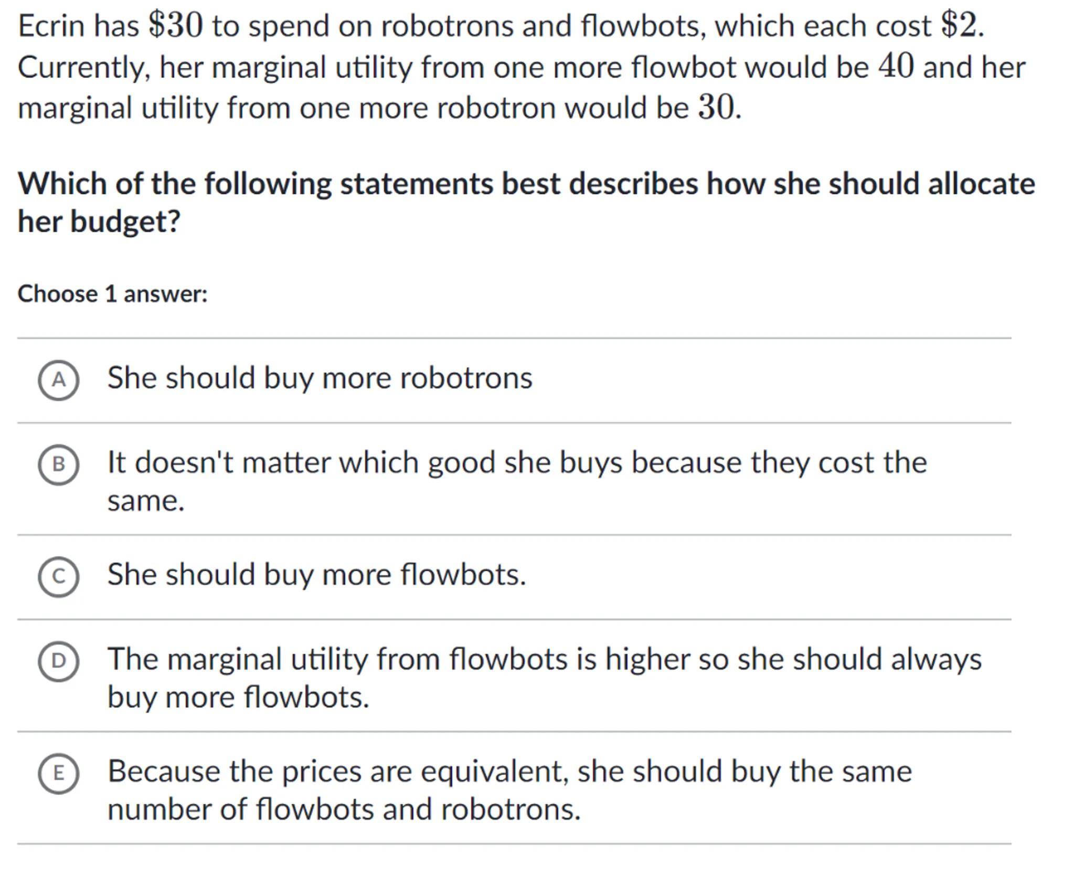Select radio button A circle
The width and height of the screenshot is (1074, 876).
58,380
